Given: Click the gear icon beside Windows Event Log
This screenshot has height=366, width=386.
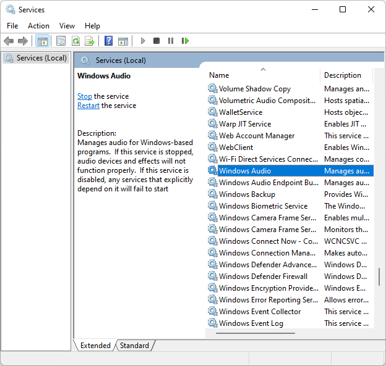Looking at the screenshot, I should tap(213, 323).
